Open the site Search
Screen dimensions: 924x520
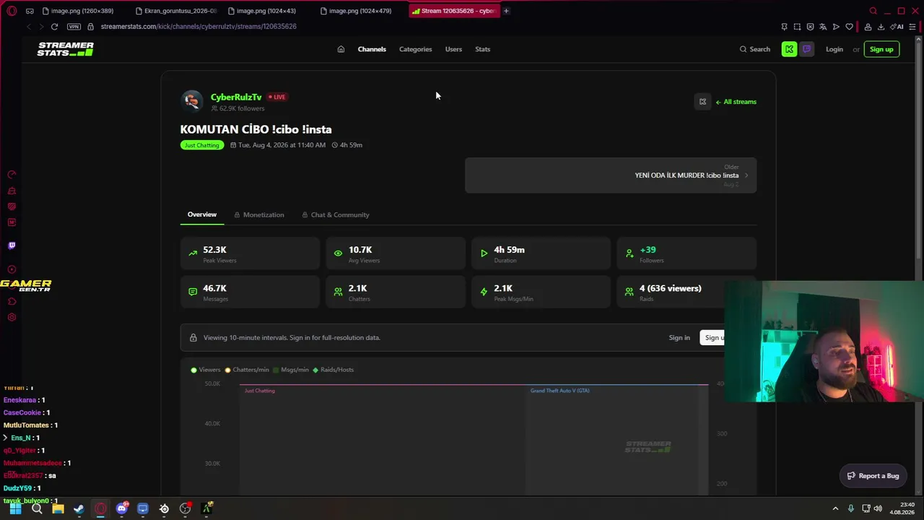click(755, 49)
